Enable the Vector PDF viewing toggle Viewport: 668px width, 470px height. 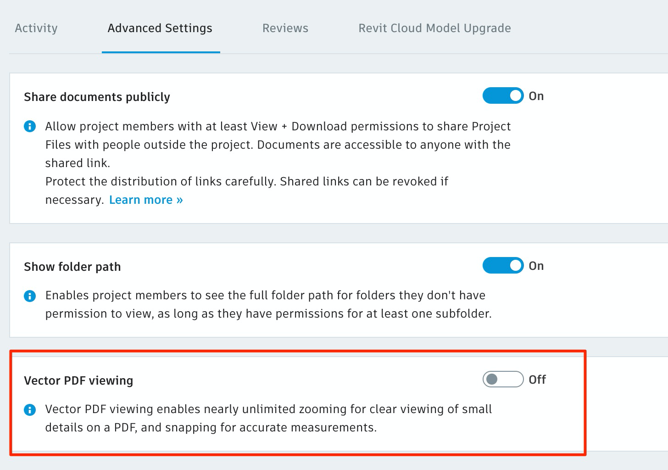pyautogui.click(x=503, y=380)
